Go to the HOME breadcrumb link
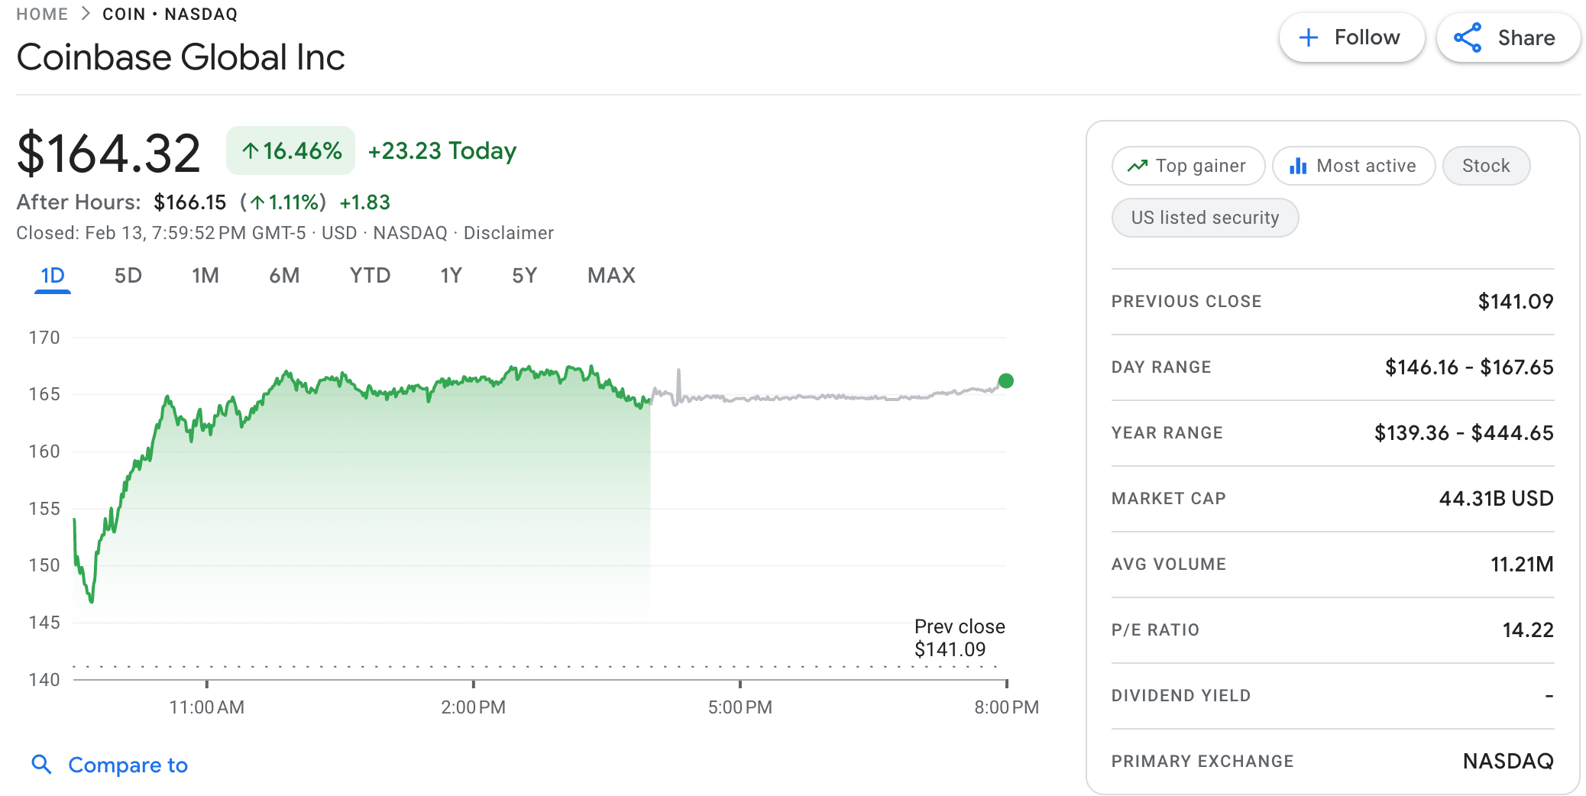Image resolution: width=1586 pixels, height=796 pixels. [42, 15]
